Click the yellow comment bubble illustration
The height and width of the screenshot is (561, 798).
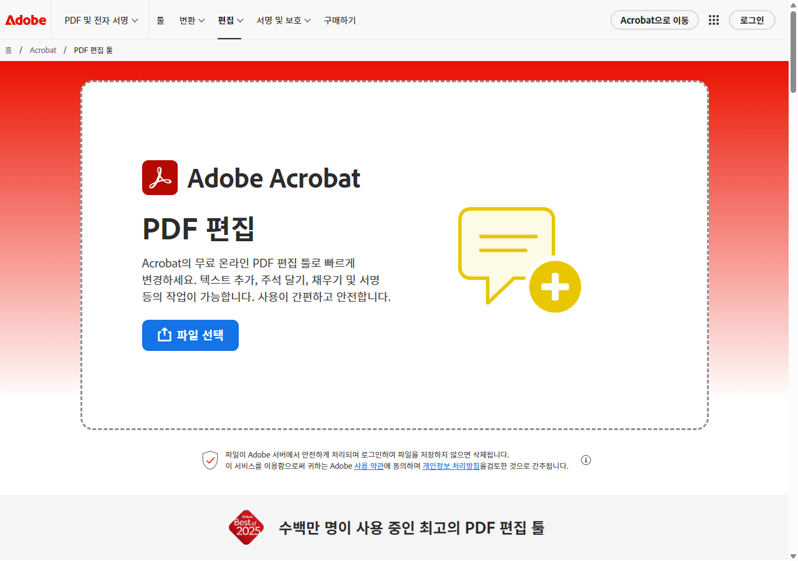point(506,243)
